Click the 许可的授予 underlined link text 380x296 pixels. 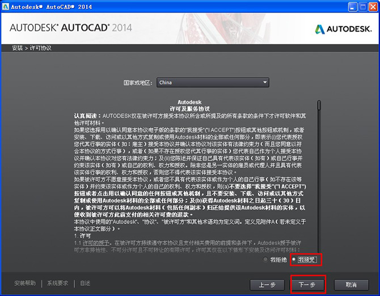click(x=96, y=243)
